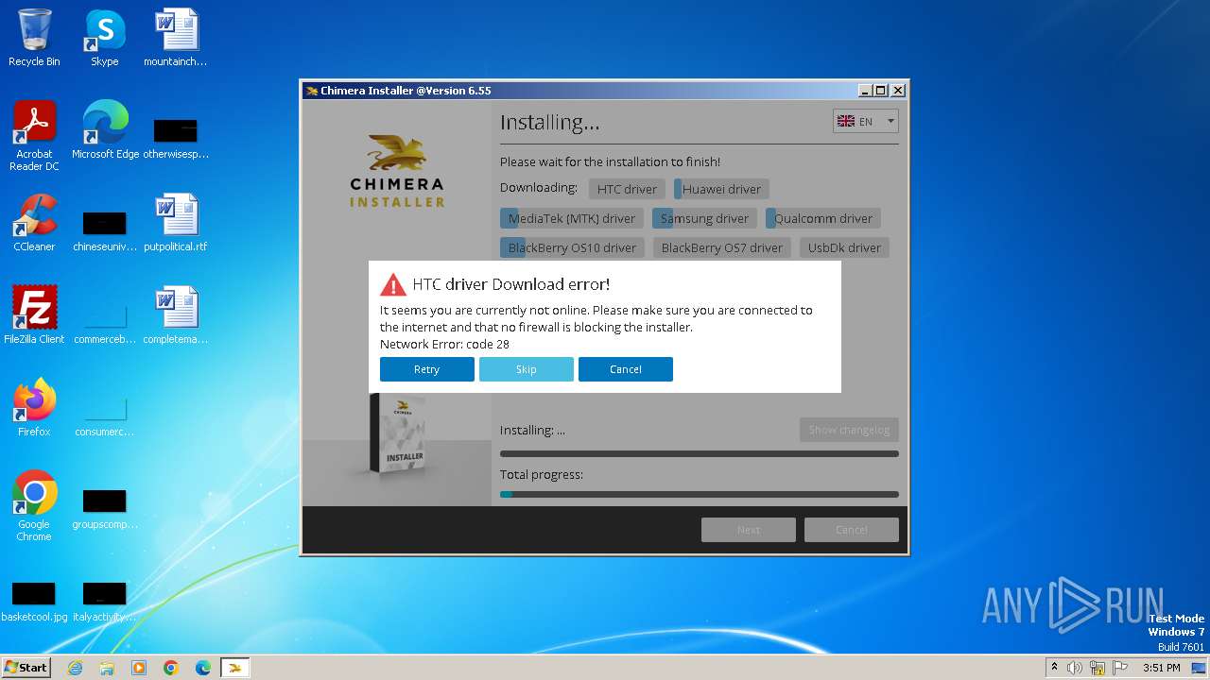This screenshot has height=680, width=1210.
Task: Open Google Chrome desktop shortcut
Action: (34, 505)
